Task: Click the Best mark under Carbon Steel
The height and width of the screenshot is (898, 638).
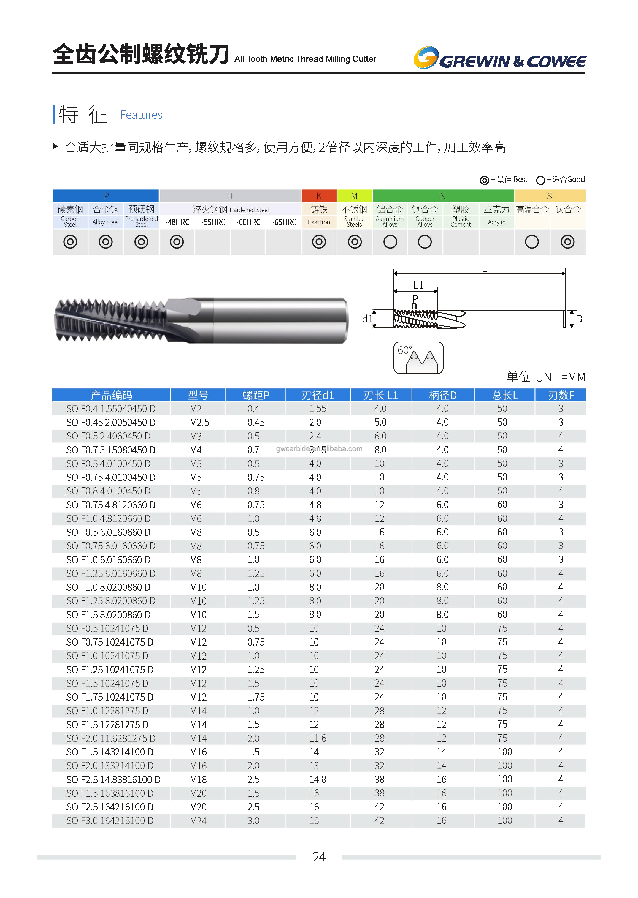Action: pos(70,242)
